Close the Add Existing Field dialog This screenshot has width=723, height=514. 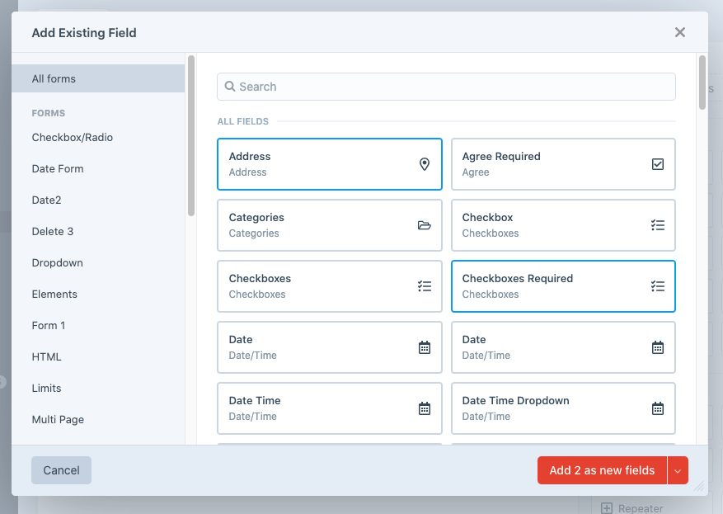click(x=679, y=32)
